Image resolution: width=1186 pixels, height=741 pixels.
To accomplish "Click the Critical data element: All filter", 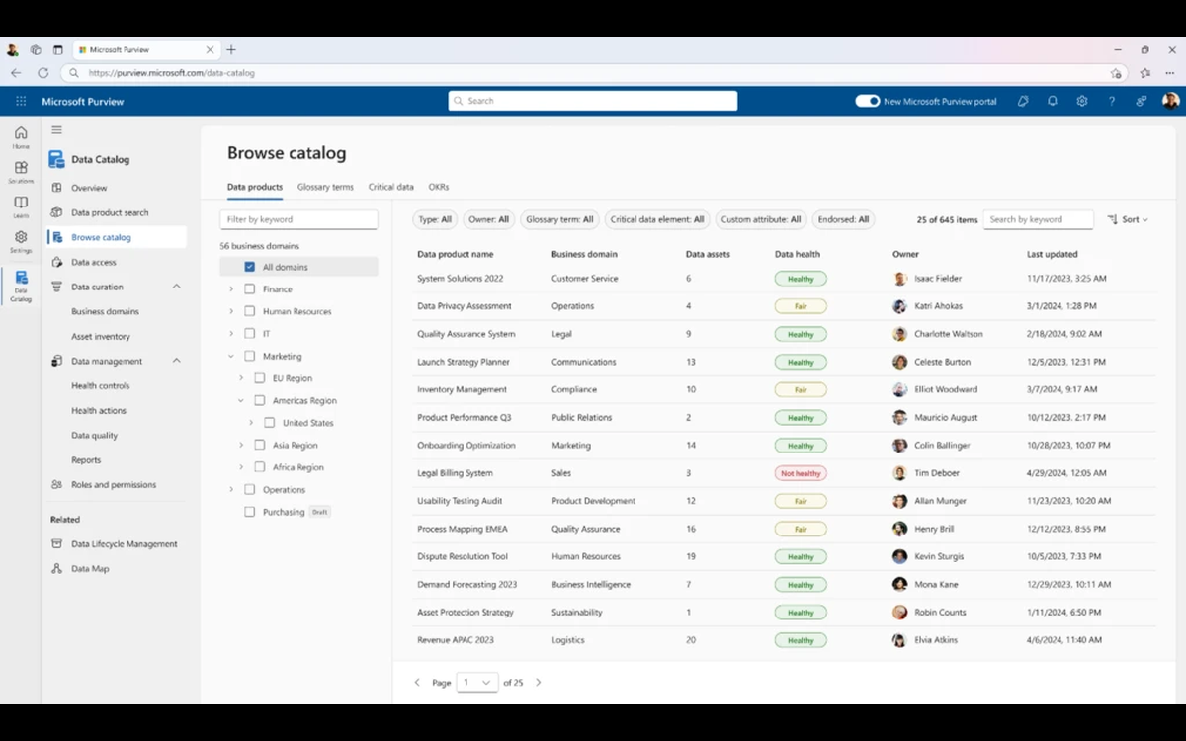I will 657,219.
